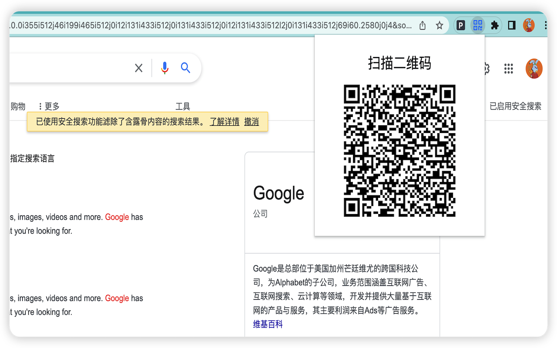Bookmark this page with the star icon
This screenshot has height=348, width=557.
point(440,26)
